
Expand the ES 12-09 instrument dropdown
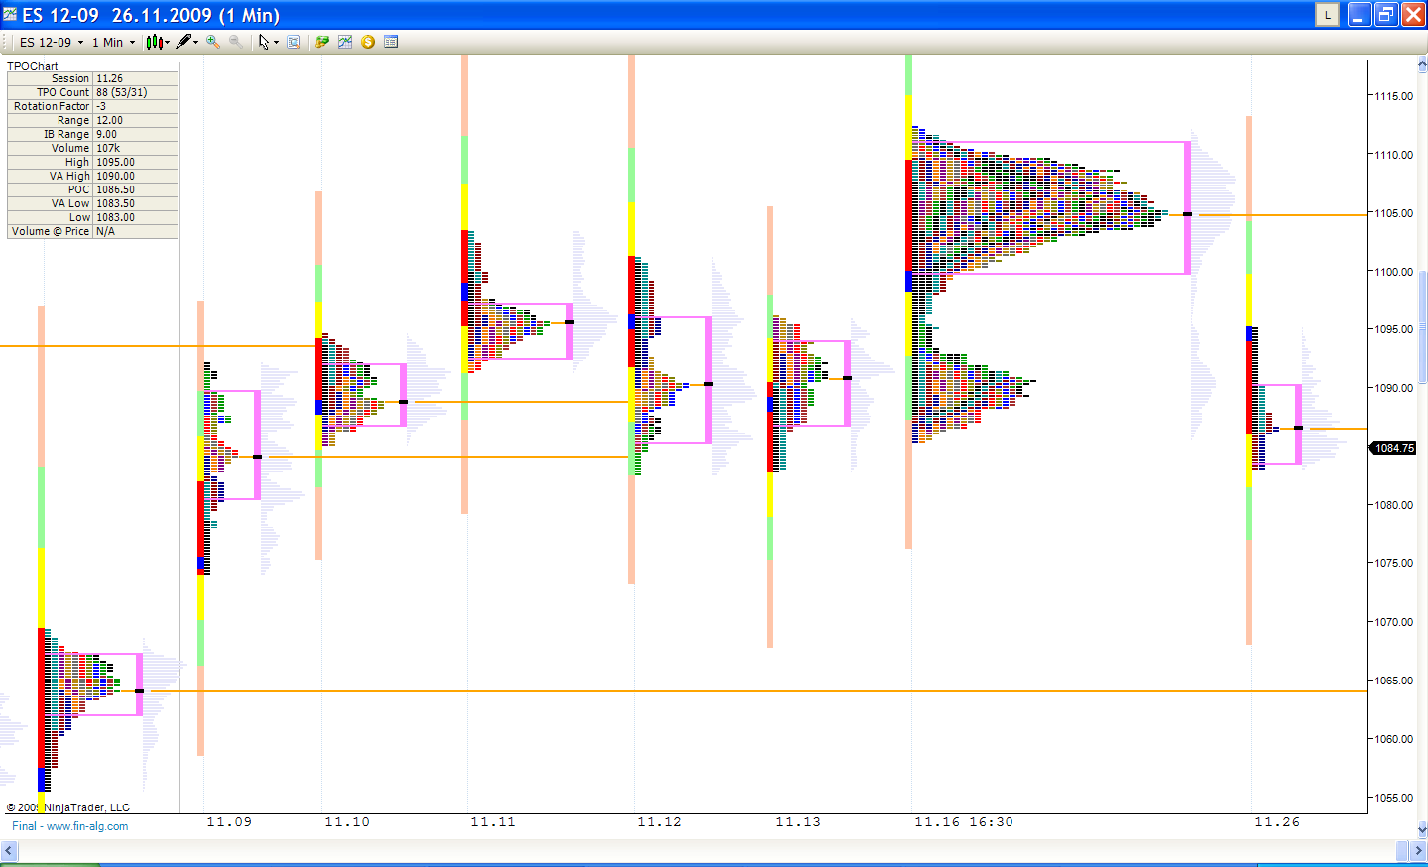[x=80, y=43]
